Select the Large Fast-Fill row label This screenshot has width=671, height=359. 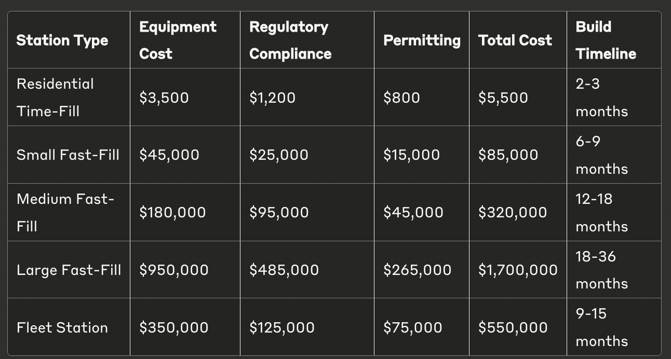pyautogui.click(x=69, y=270)
